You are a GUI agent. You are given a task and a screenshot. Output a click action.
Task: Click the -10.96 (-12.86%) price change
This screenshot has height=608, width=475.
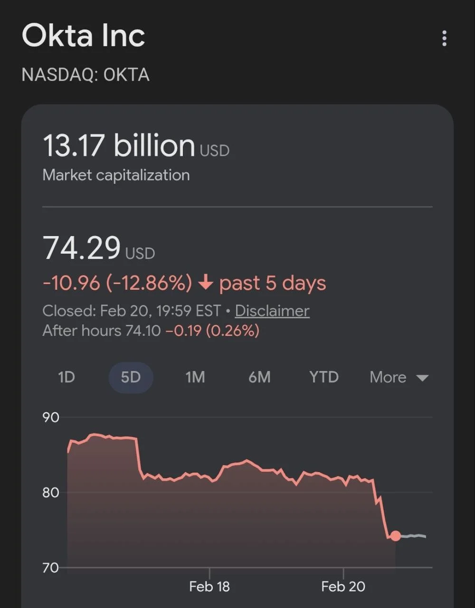(117, 283)
